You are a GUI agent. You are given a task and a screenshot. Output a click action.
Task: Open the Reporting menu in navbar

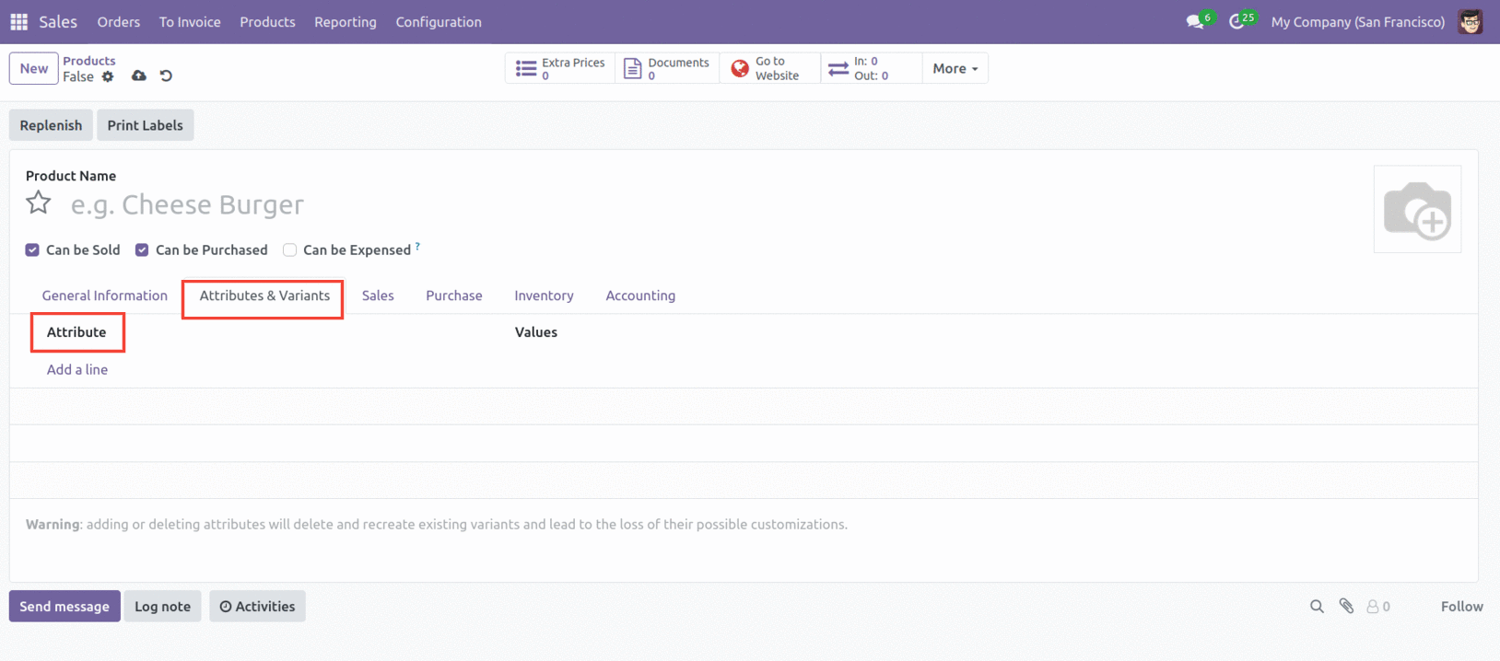click(x=345, y=22)
